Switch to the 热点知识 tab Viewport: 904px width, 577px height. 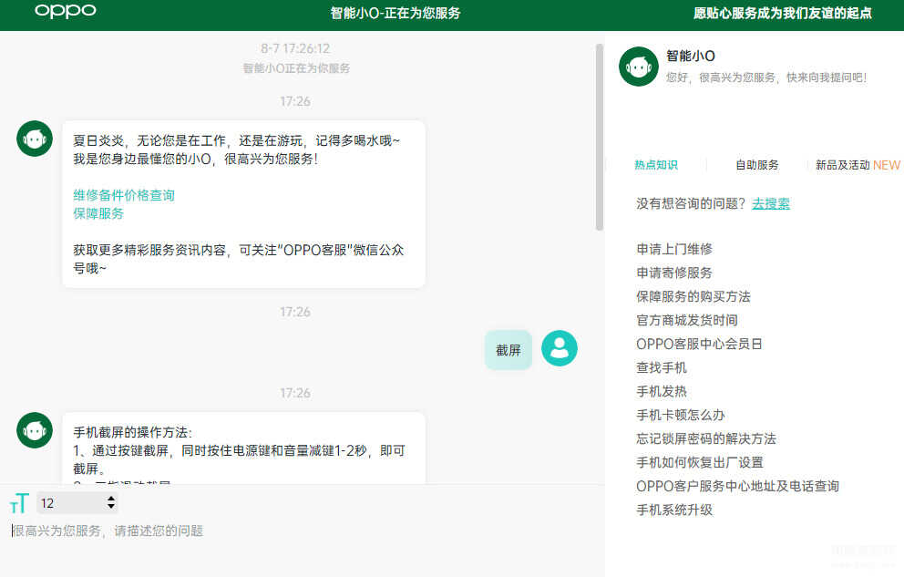[x=656, y=165]
